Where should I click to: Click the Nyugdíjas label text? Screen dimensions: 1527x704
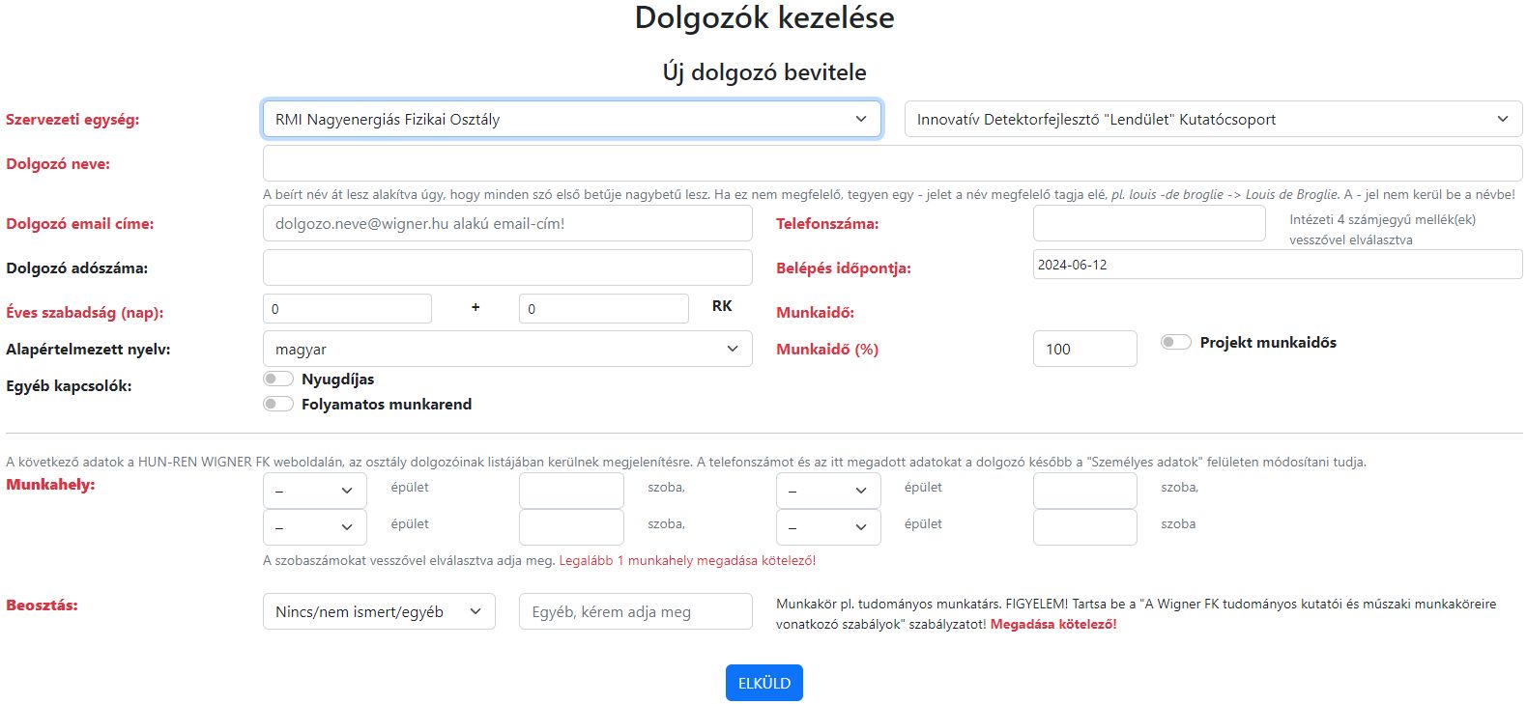pos(337,379)
